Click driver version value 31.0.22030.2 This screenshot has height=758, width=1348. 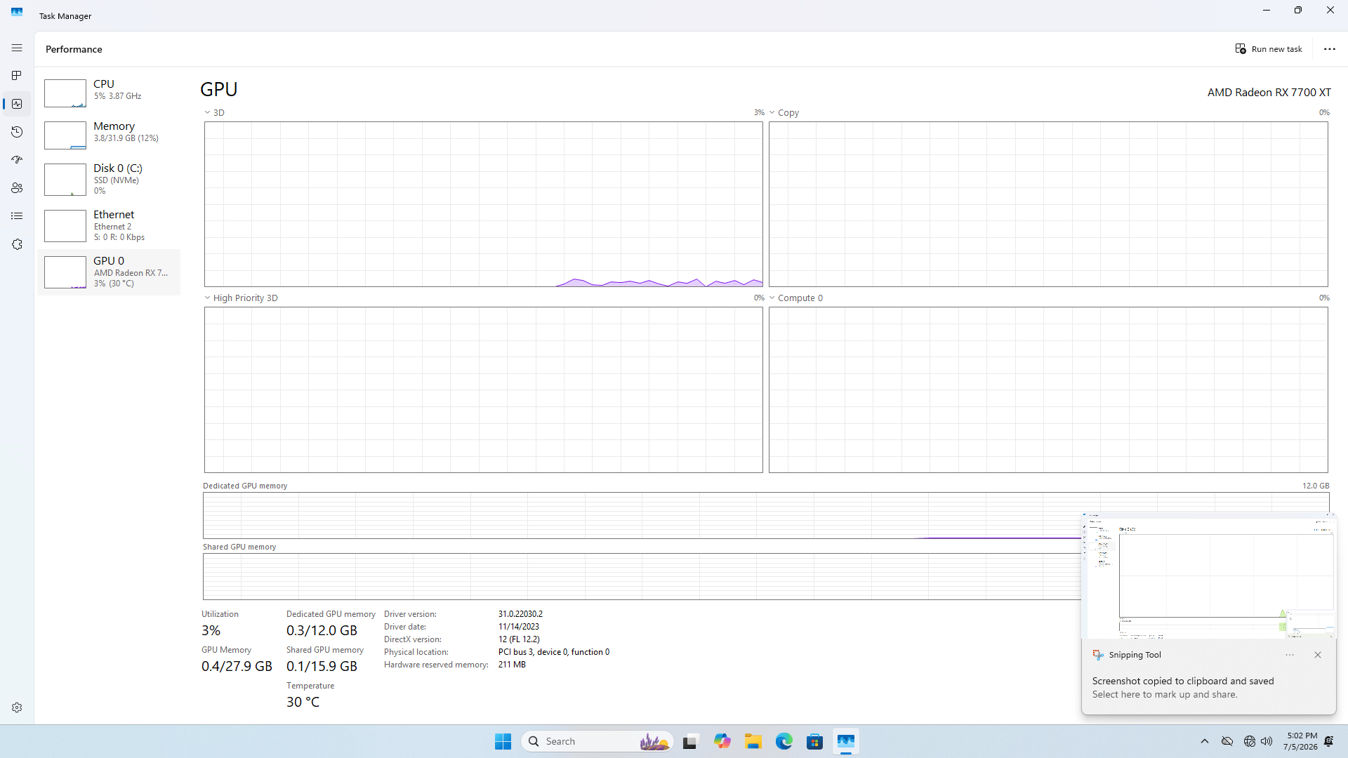click(520, 614)
